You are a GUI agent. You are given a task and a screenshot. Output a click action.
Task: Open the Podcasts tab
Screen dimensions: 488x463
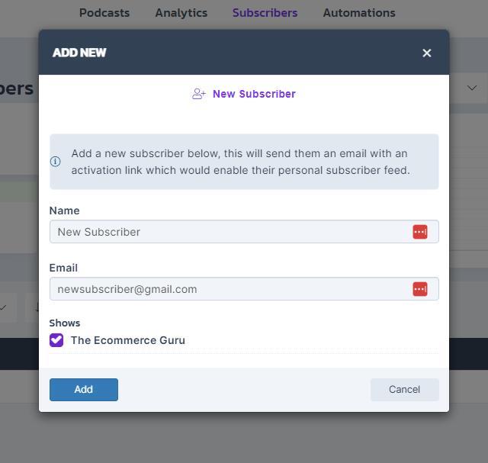click(x=104, y=13)
